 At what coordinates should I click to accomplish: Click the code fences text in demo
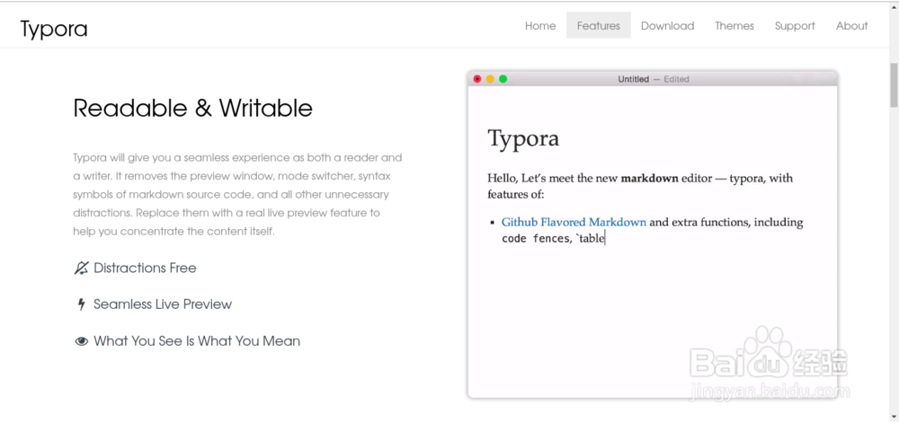pos(536,239)
